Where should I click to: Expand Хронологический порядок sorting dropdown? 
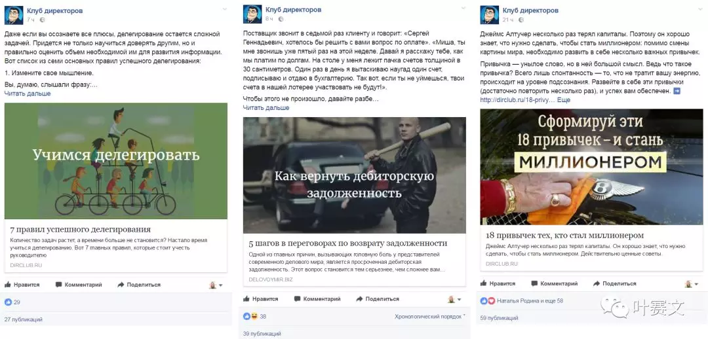(x=430, y=317)
